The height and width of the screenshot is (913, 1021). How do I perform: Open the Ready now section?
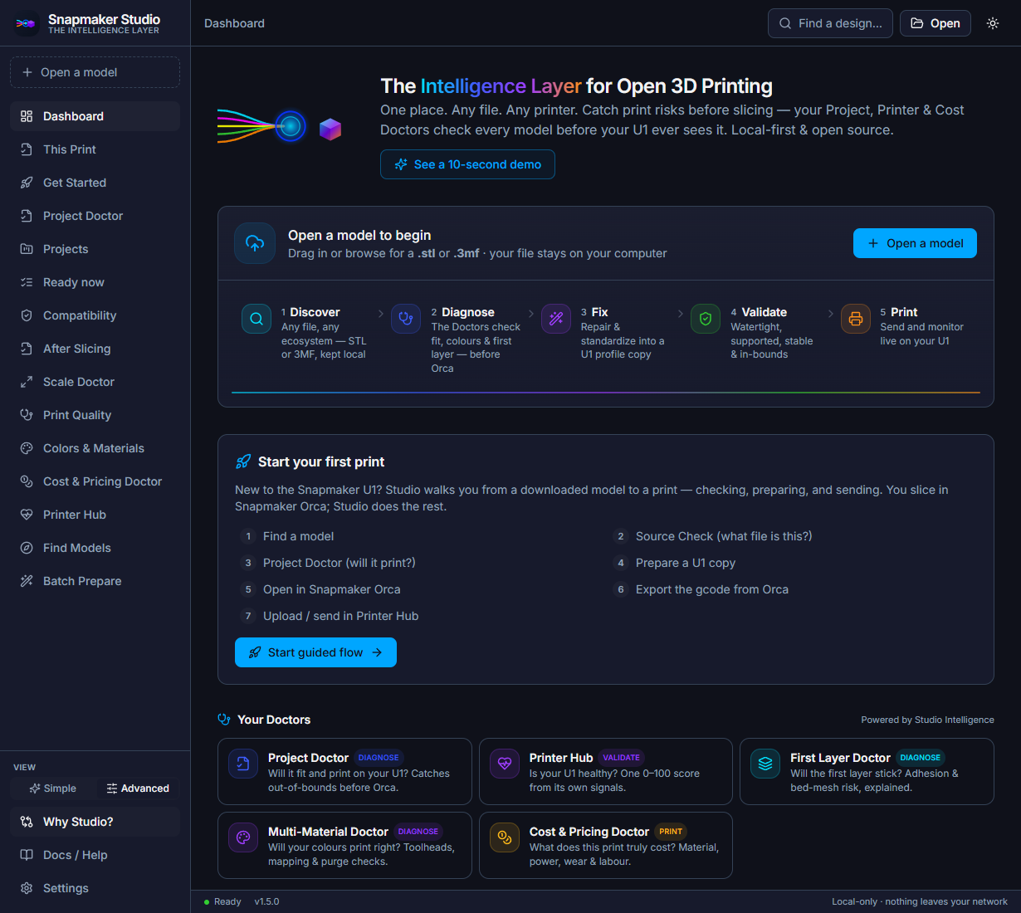pos(95,282)
